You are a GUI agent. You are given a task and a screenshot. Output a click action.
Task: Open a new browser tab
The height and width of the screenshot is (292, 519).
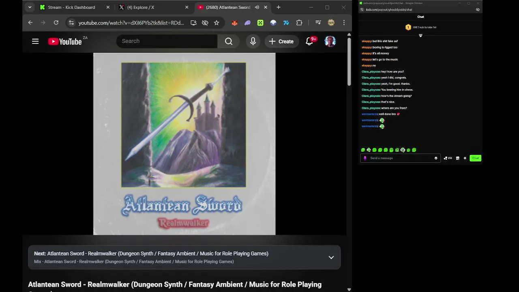(279, 7)
